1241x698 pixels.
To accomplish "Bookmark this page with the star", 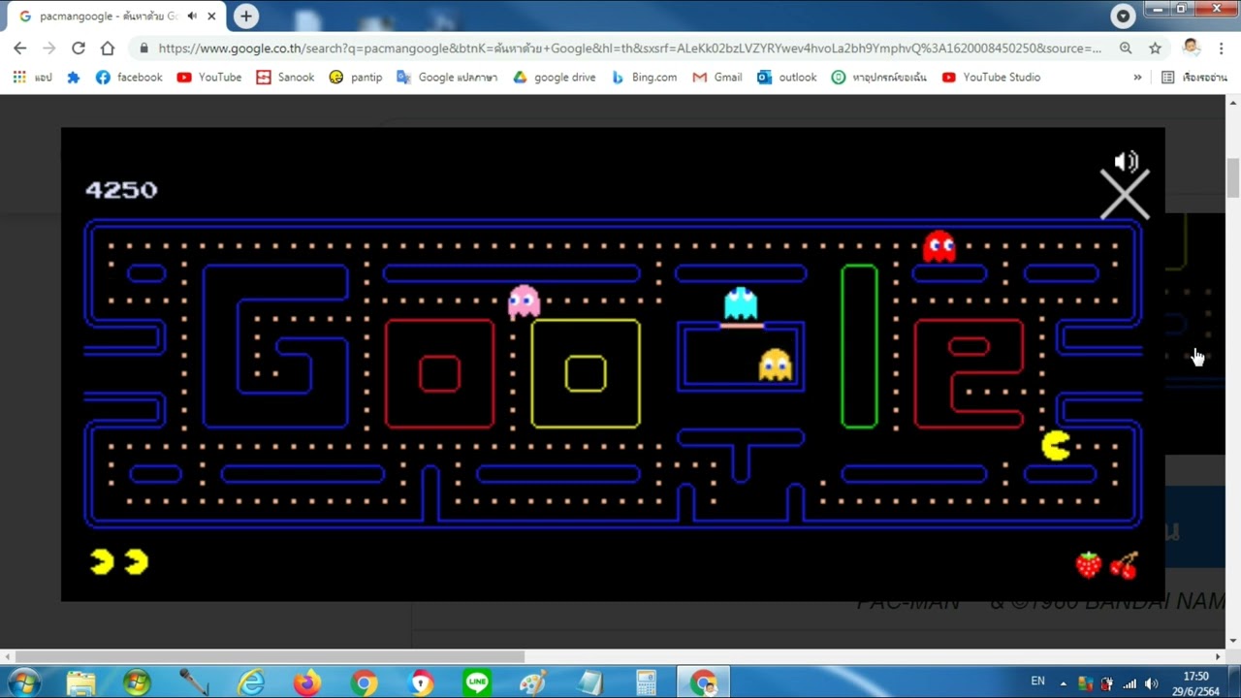I will [x=1155, y=48].
